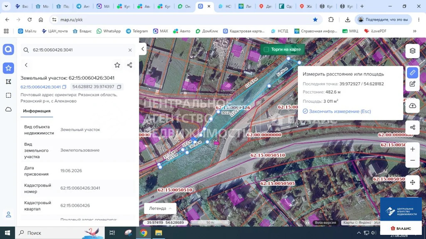This screenshot has height=239, width=426.
Task: Toggle the Торги на карте checkbox
Action: [266, 49]
